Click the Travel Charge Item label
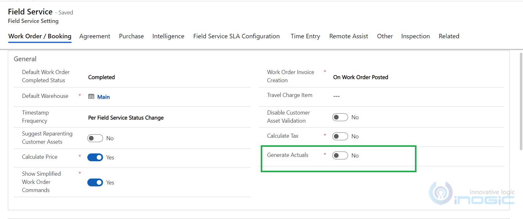Viewport: 523px width, 219px height. [x=290, y=95]
